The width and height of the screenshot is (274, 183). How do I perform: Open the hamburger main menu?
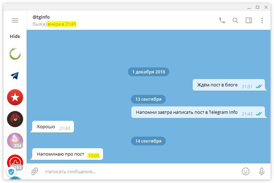(x=15, y=20)
